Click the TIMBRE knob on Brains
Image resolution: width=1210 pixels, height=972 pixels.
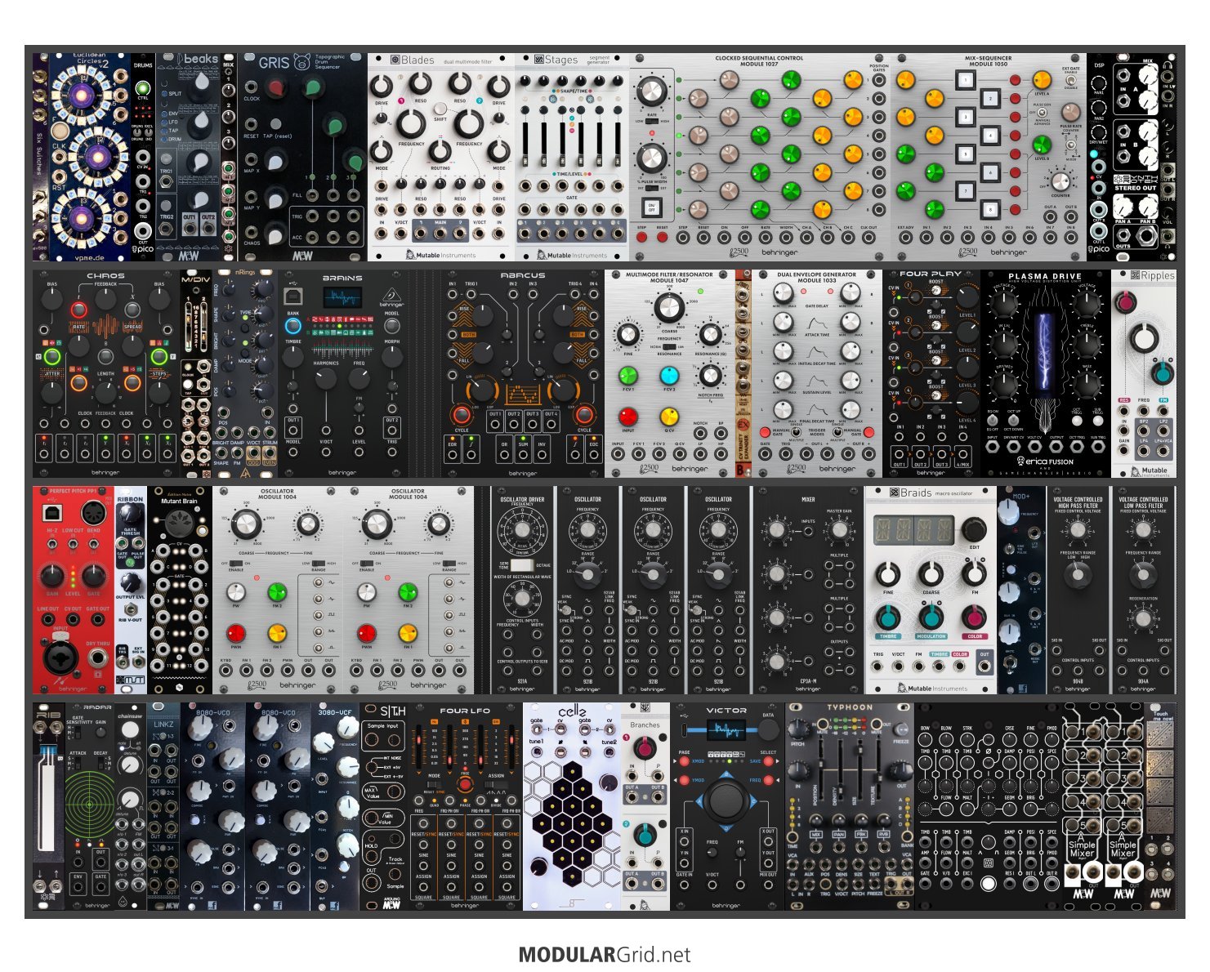[x=293, y=357]
